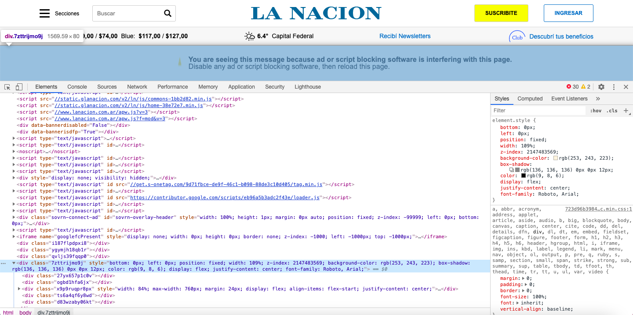Screen dimensions: 633x315
Task: Toggle the .cls classes panel
Action: 612,111
